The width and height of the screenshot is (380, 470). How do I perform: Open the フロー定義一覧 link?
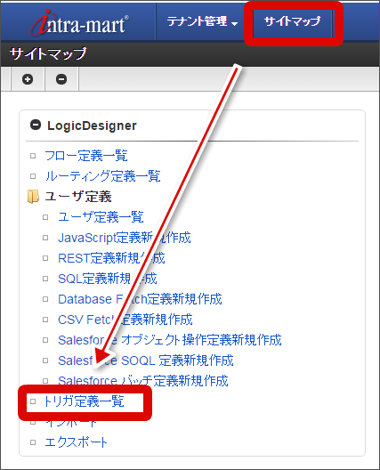coord(86,156)
